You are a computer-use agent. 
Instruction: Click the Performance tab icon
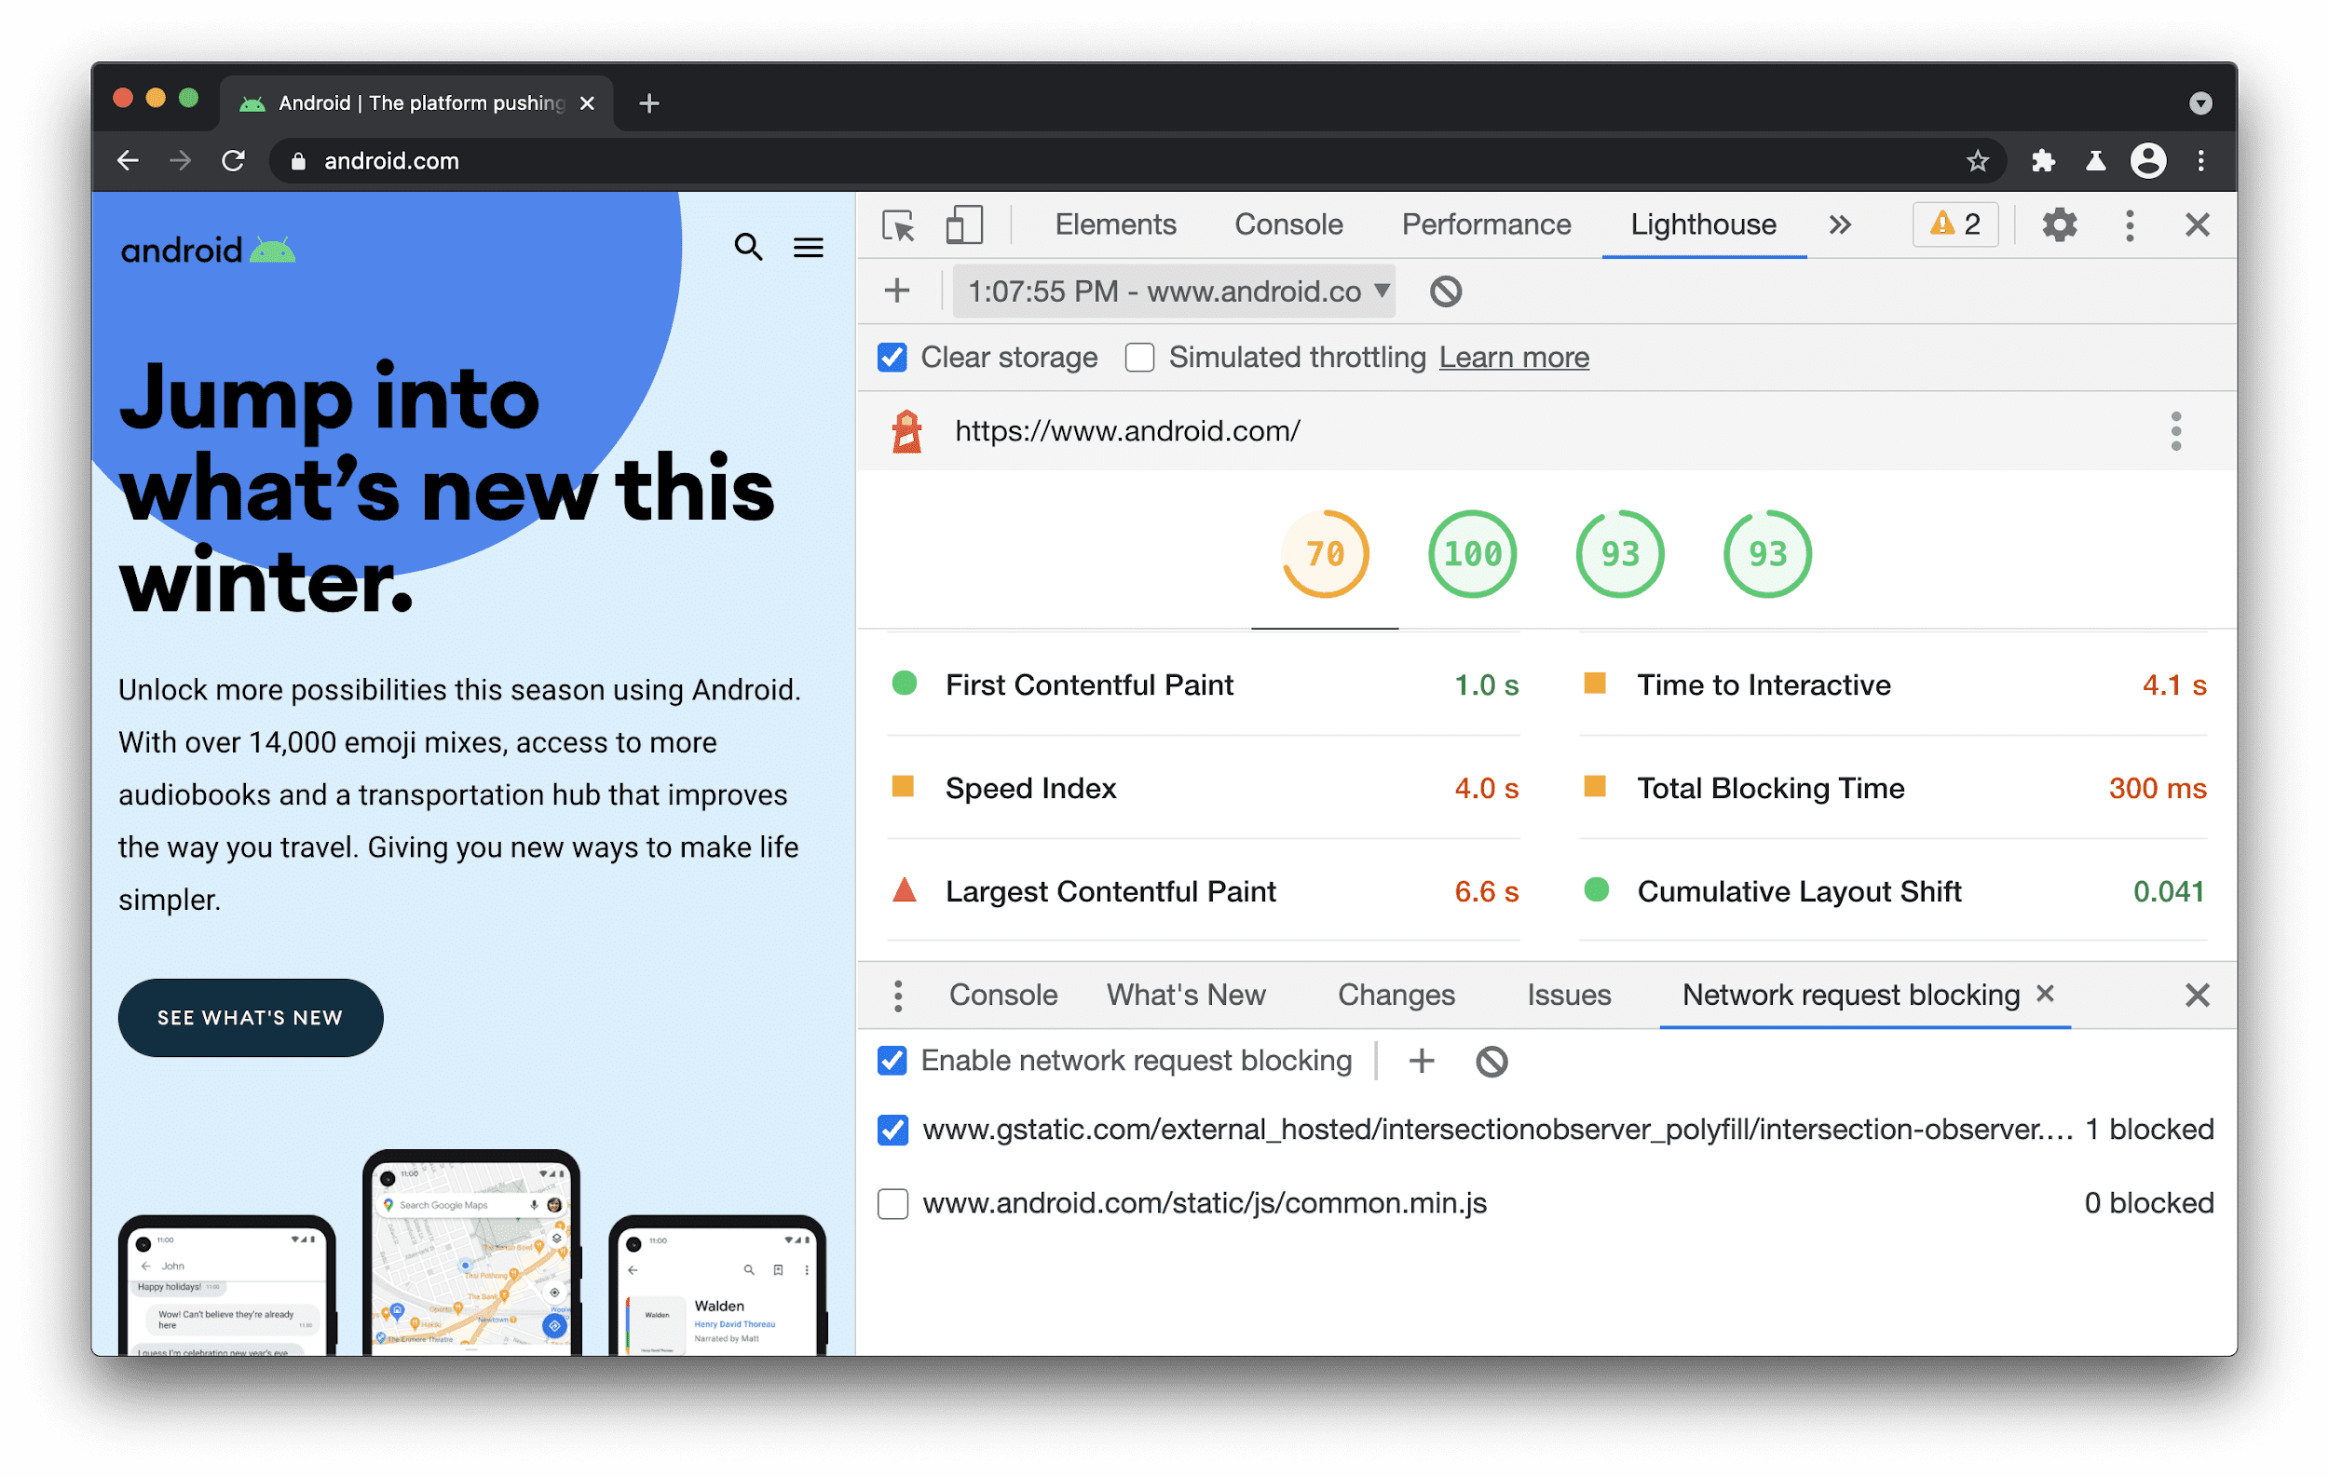pos(1487,223)
